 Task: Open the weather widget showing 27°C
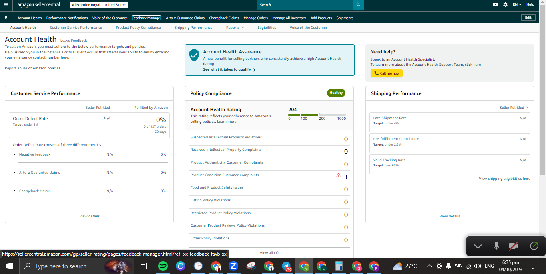click(x=405, y=266)
